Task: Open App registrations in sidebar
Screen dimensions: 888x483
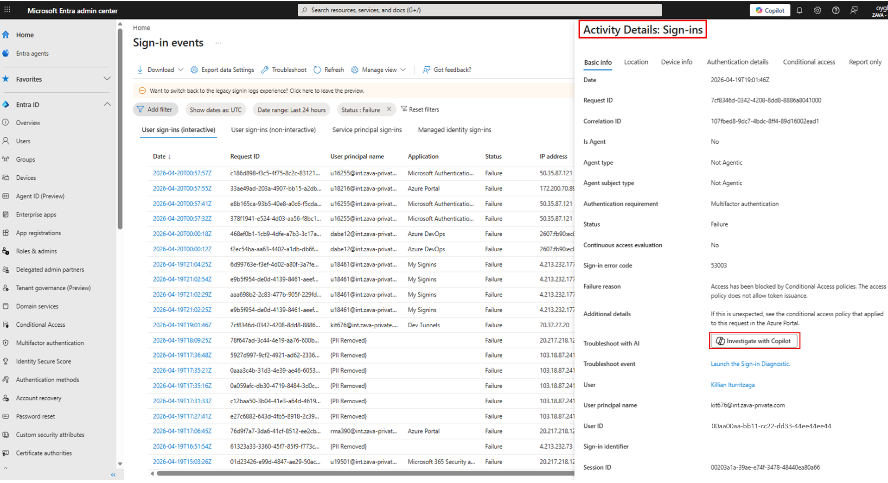Action: tap(38, 233)
